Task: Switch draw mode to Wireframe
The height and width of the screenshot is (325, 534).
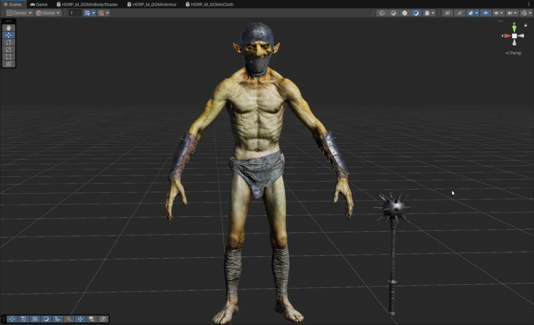Action: point(382,13)
